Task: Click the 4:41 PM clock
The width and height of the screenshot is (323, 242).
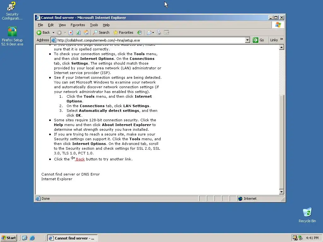Action: (x=312, y=238)
